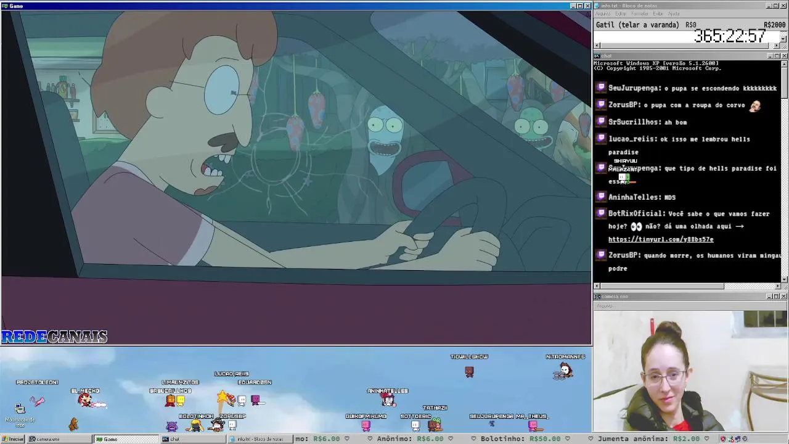Click the camera.exe title bar icon

tap(597, 297)
